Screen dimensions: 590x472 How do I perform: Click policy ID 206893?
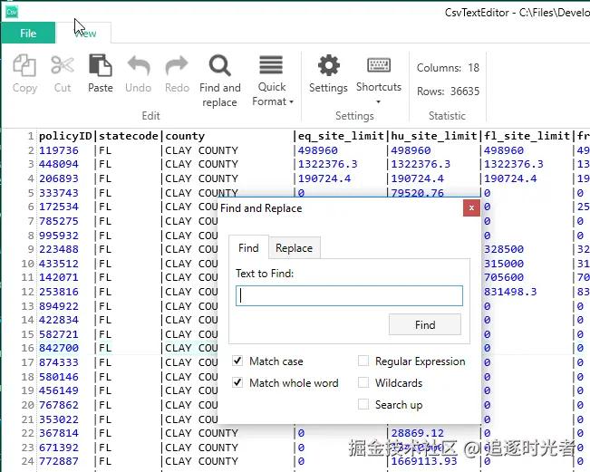point(59,178)
